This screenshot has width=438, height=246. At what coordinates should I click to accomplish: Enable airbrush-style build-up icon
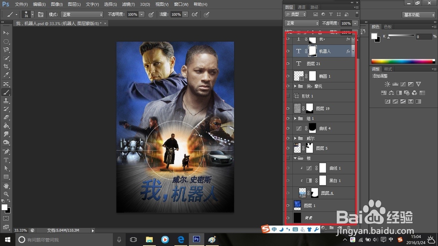click(x=195, y=14)
